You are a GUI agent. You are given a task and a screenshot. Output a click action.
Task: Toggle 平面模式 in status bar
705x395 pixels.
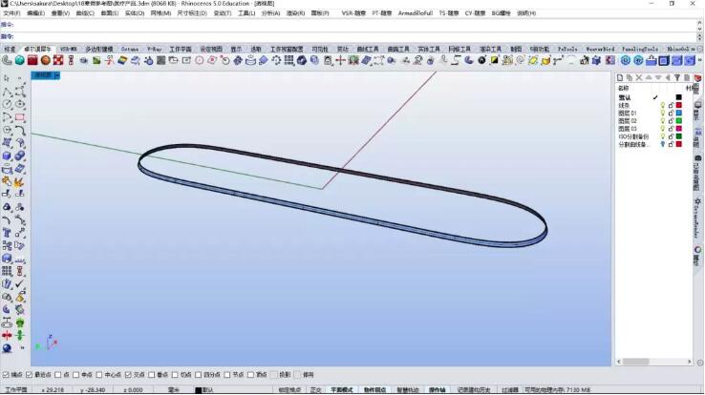tap(342, 390)
